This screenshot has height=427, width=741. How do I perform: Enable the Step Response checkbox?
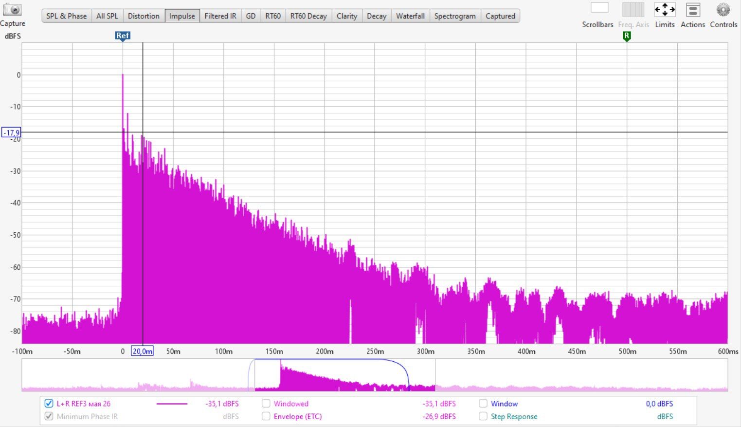[x=483, y=416]
